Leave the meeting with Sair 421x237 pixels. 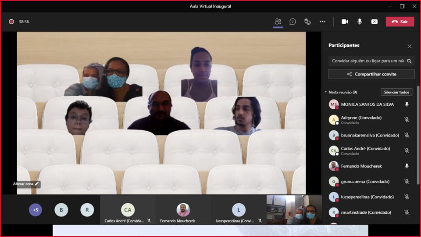pyautogui.click(x=400, y=22)
